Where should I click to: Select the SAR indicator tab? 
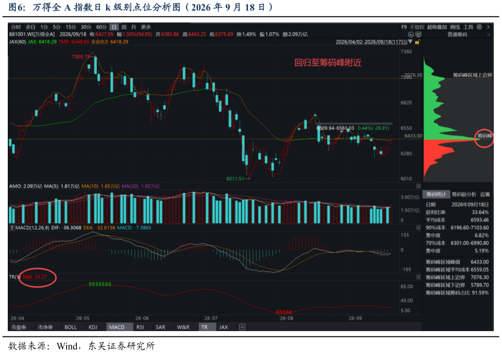tap(161, 327)
